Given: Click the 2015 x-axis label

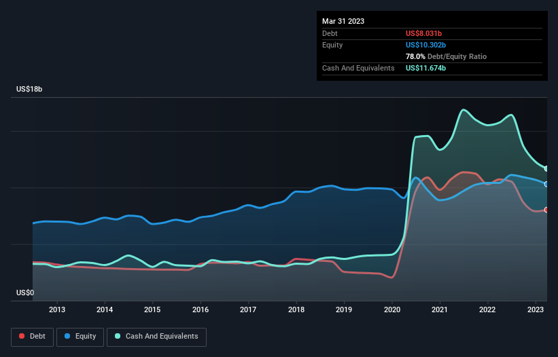Looking at the screenshot, I should pyautogui.click(x=152, y=309).
